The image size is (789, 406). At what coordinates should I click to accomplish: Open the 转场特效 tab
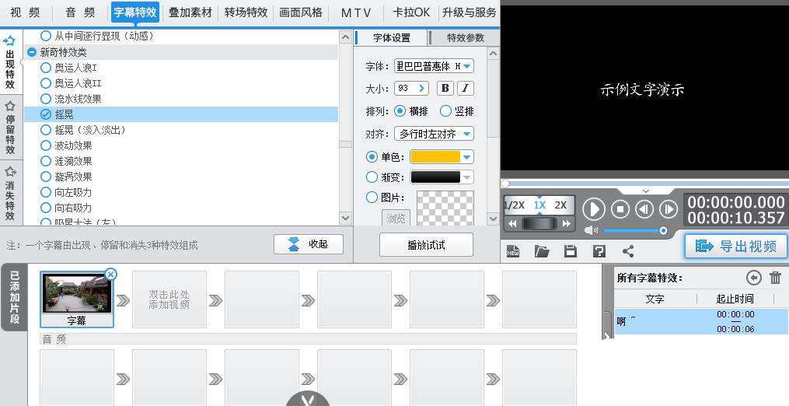point(246,12)
